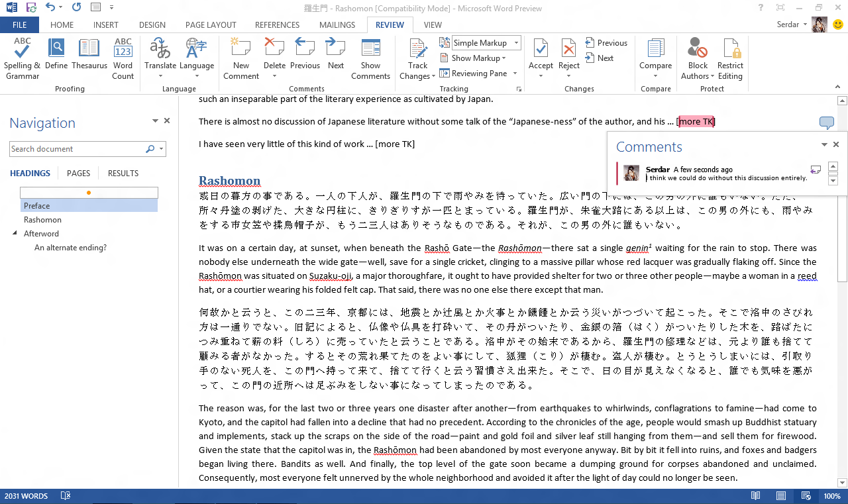The height and width of the screenshot is (504, 848).
Task: Collapse the Afterword heading
Action: (15, 234)
